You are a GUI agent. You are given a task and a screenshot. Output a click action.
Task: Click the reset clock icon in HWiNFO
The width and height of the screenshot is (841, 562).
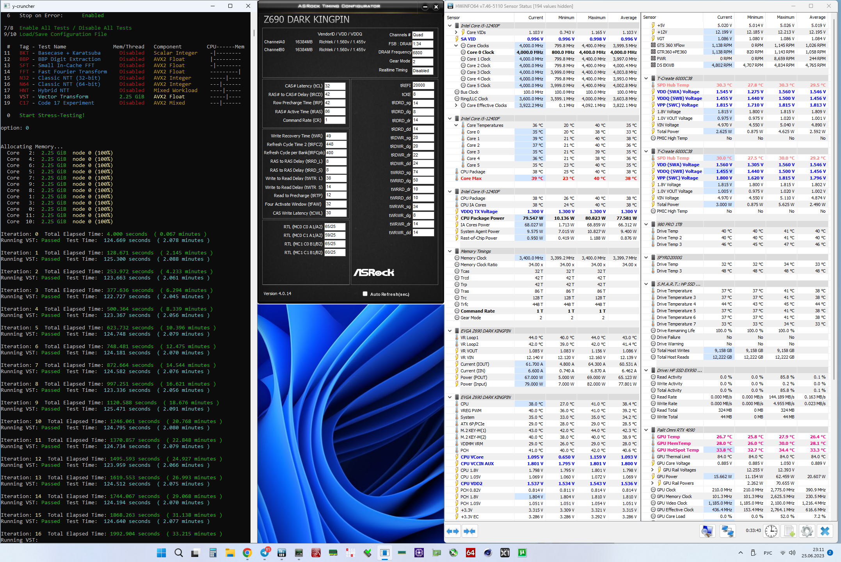pyautogui.click(x=771, y=531)
